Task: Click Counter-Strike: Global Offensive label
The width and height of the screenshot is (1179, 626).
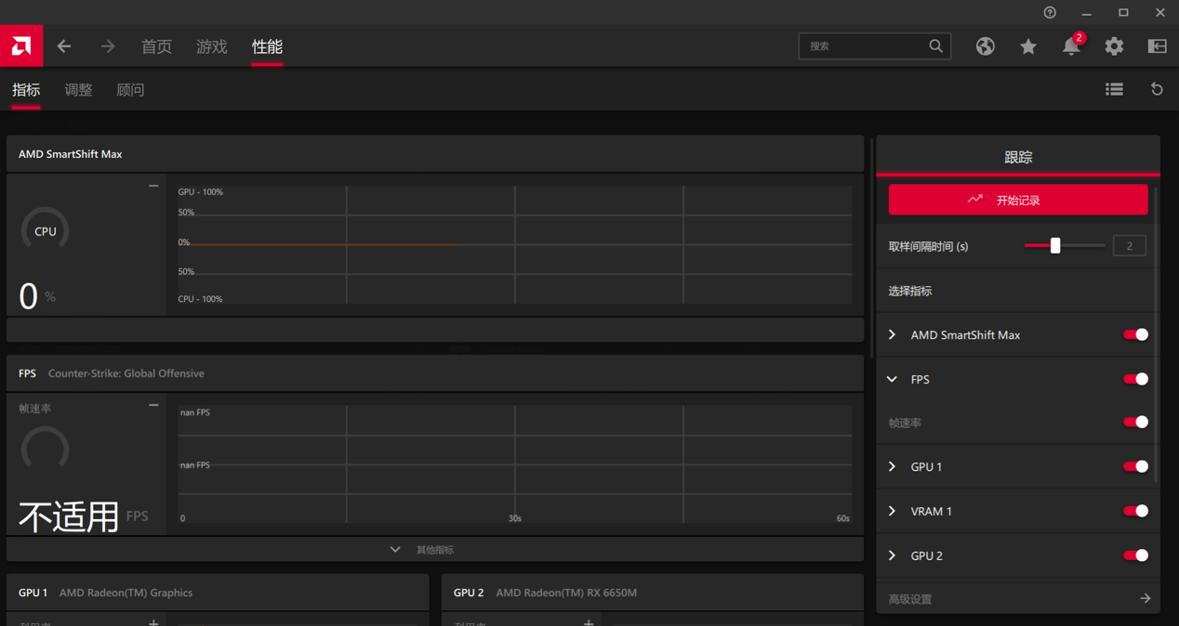Action: [126, 373]
